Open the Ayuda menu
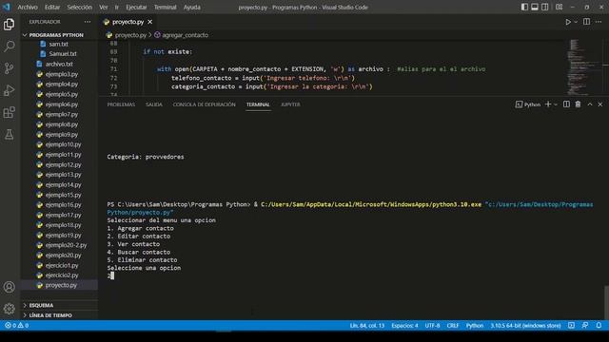The height and width of the screenshot is (342, 609). click(x=192, y=7)
